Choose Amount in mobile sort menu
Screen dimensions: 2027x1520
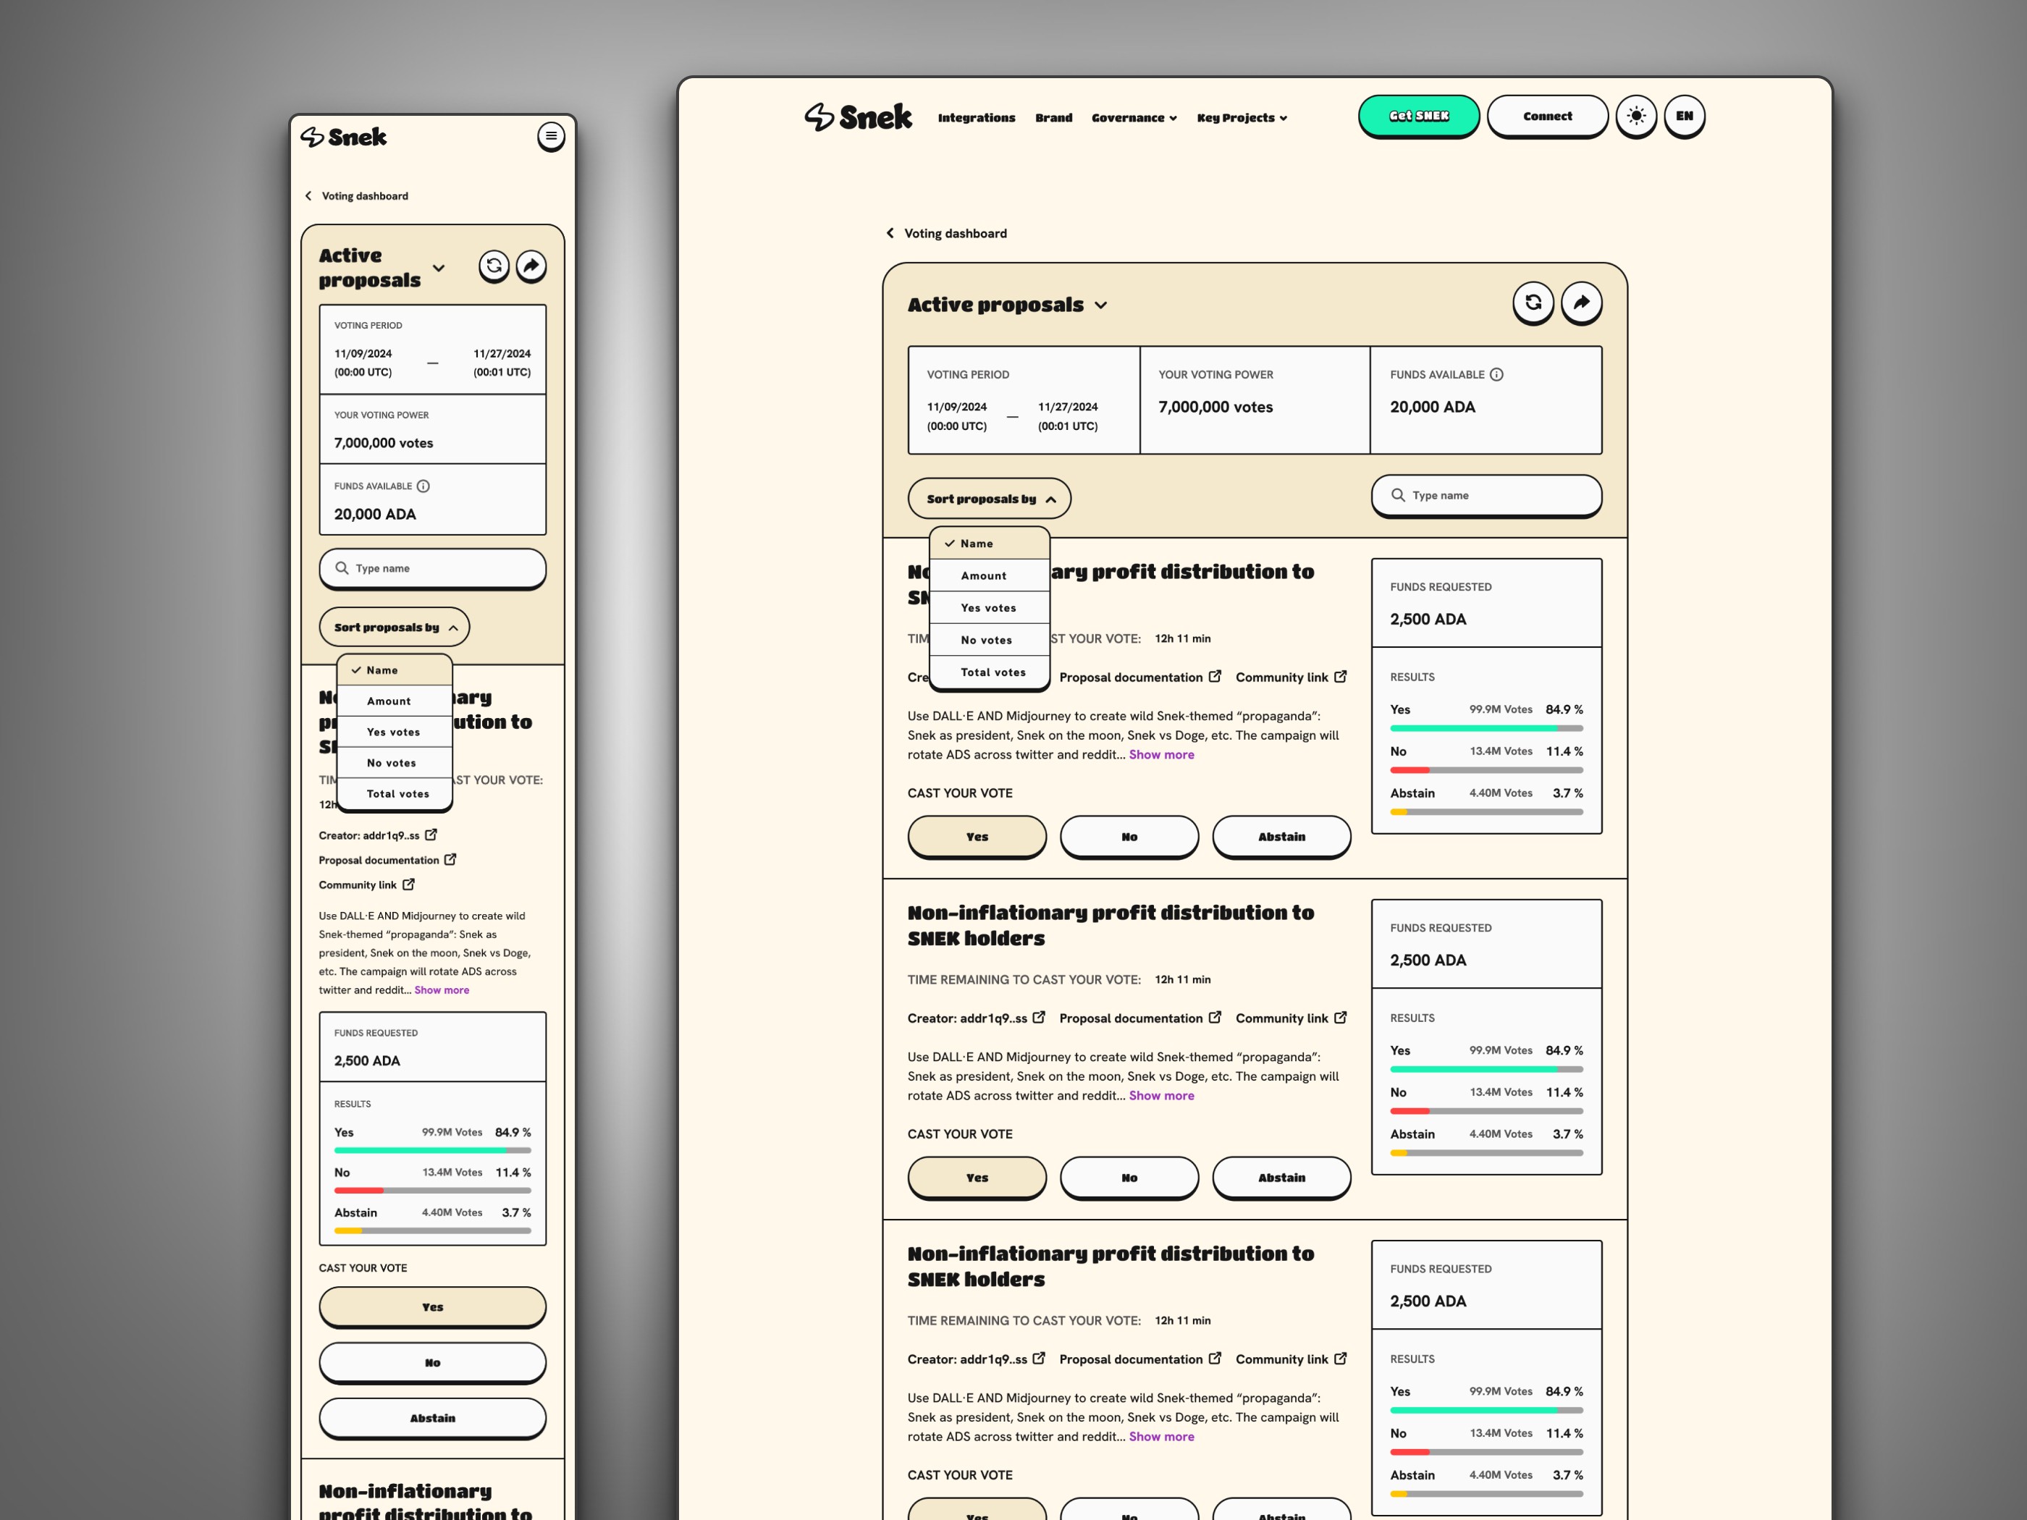389,701
